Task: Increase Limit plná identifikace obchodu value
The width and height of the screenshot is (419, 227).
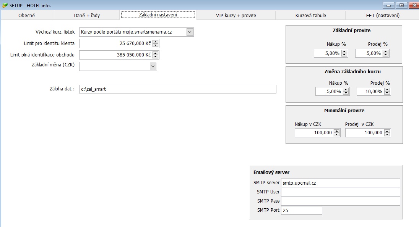Action: pos(156,53)
